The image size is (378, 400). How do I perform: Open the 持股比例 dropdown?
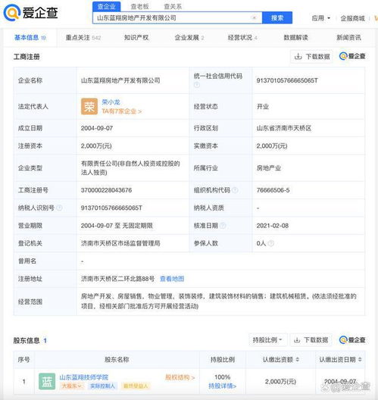(268, 340)
